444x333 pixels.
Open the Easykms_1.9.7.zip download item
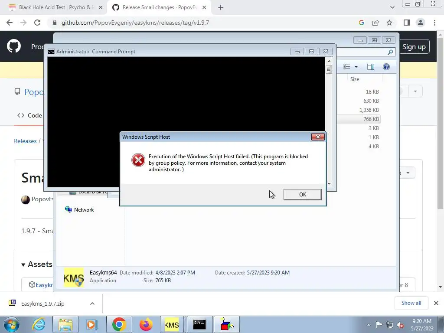tap(42, 304)
